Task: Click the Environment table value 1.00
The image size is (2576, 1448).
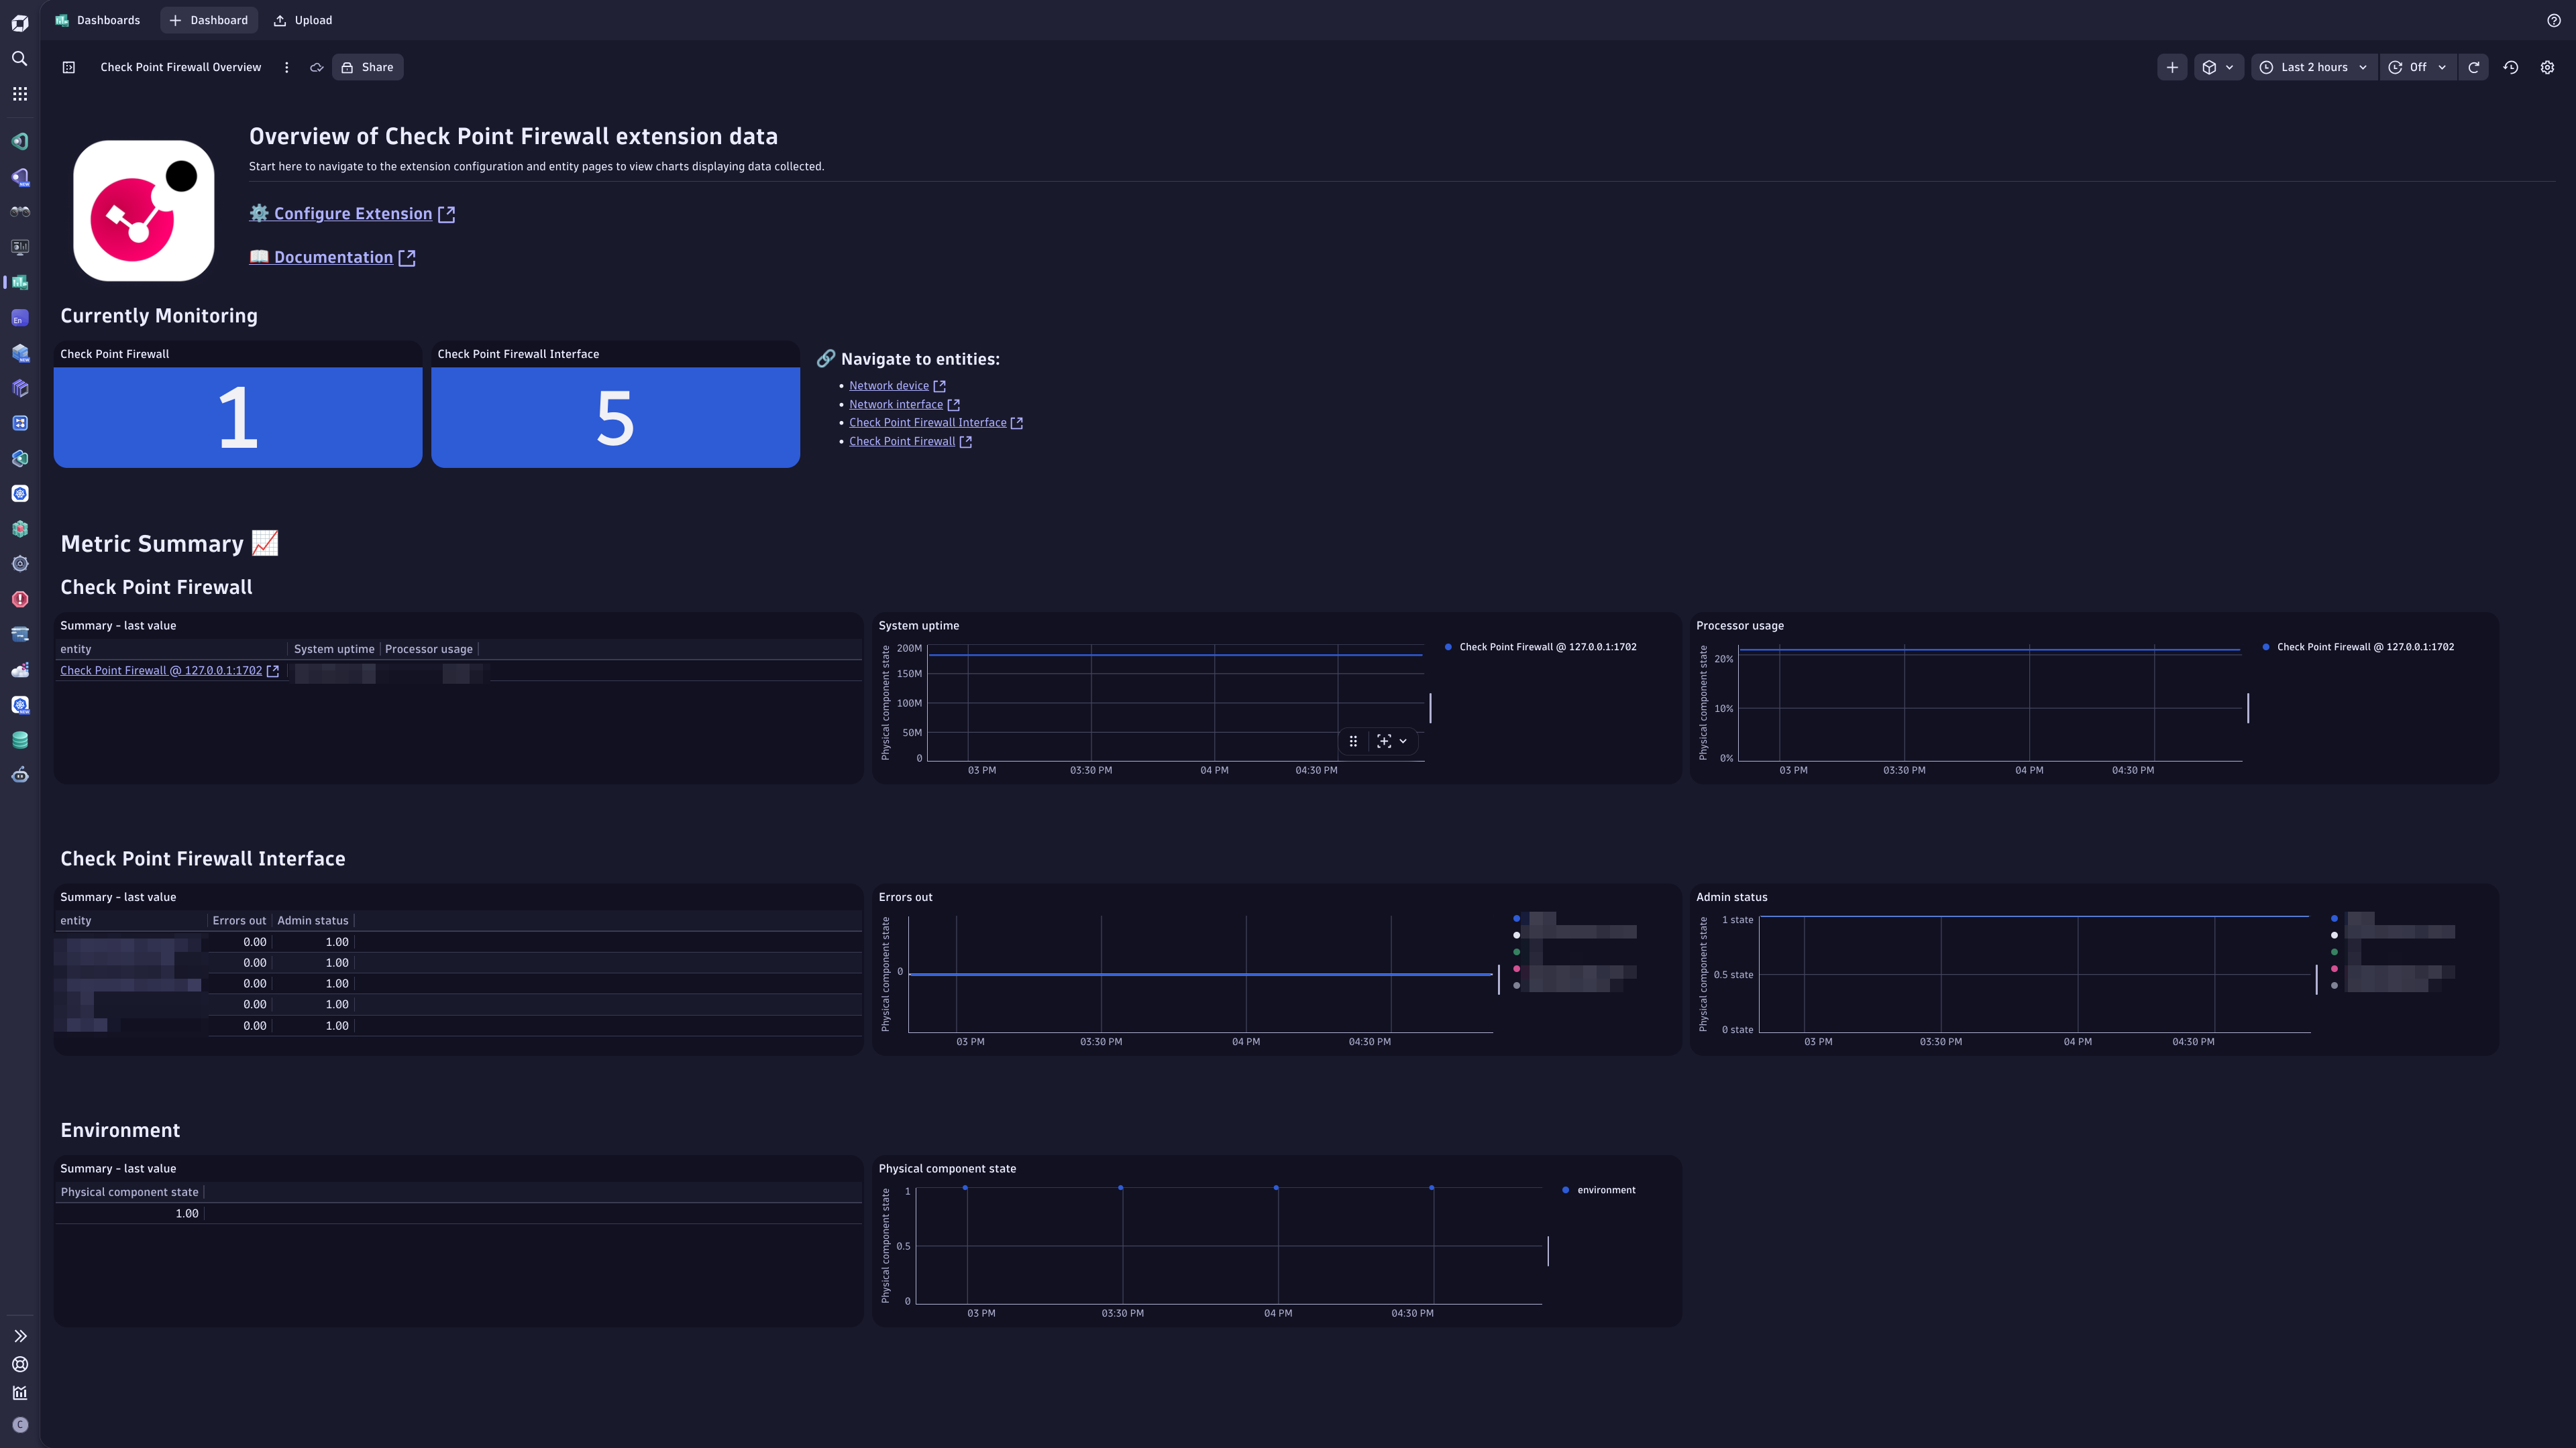Action: tap(187, 1214)
